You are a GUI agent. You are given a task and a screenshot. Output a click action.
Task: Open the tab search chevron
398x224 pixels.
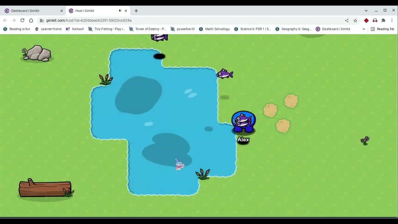pos(366,10)
